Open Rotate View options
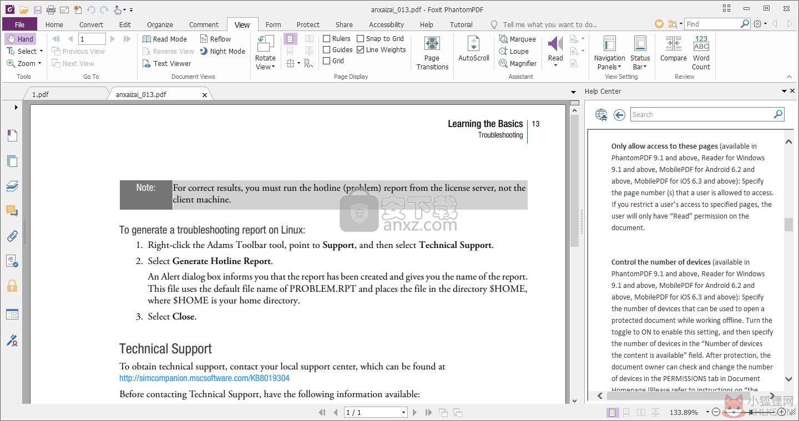799x421 pixels. tap(265, 53)
